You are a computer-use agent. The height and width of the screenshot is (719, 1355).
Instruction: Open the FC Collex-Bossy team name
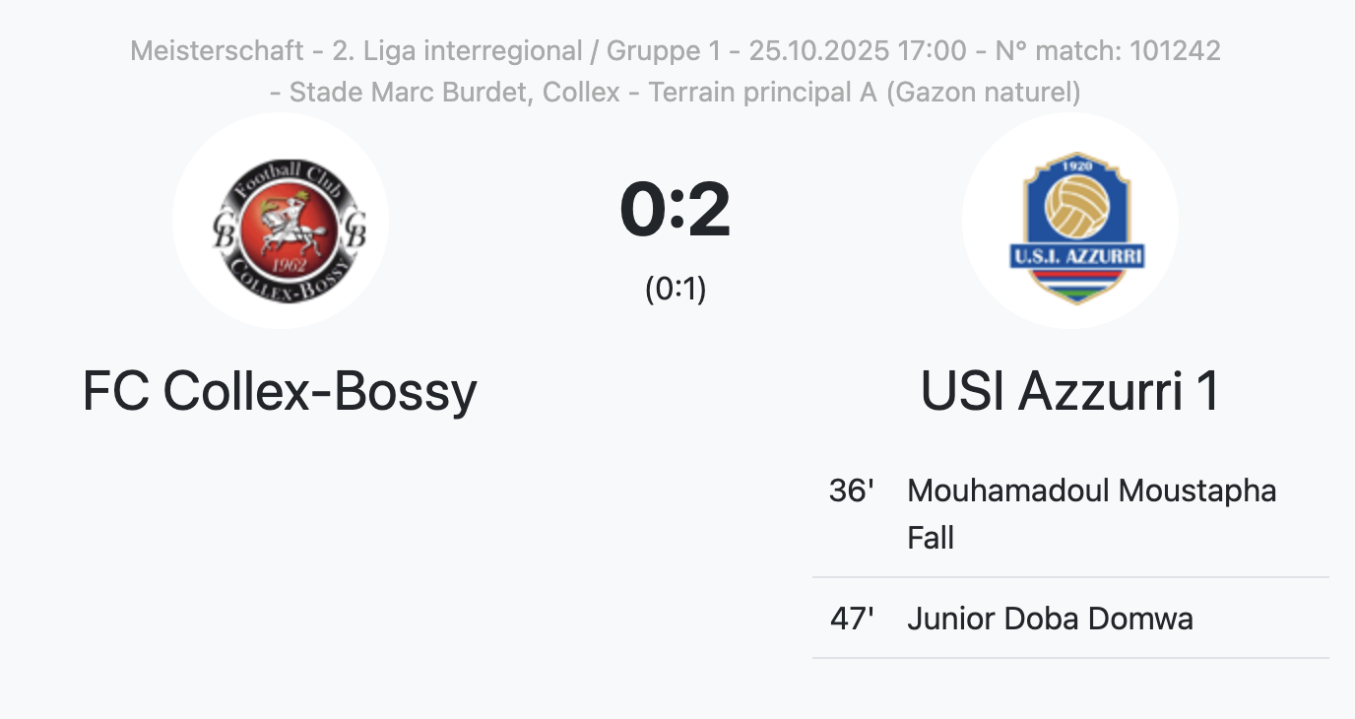coord(280,391)
